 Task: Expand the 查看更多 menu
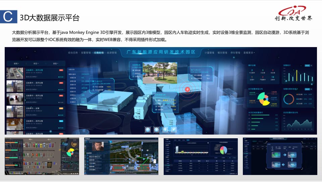tap(249, 53)
